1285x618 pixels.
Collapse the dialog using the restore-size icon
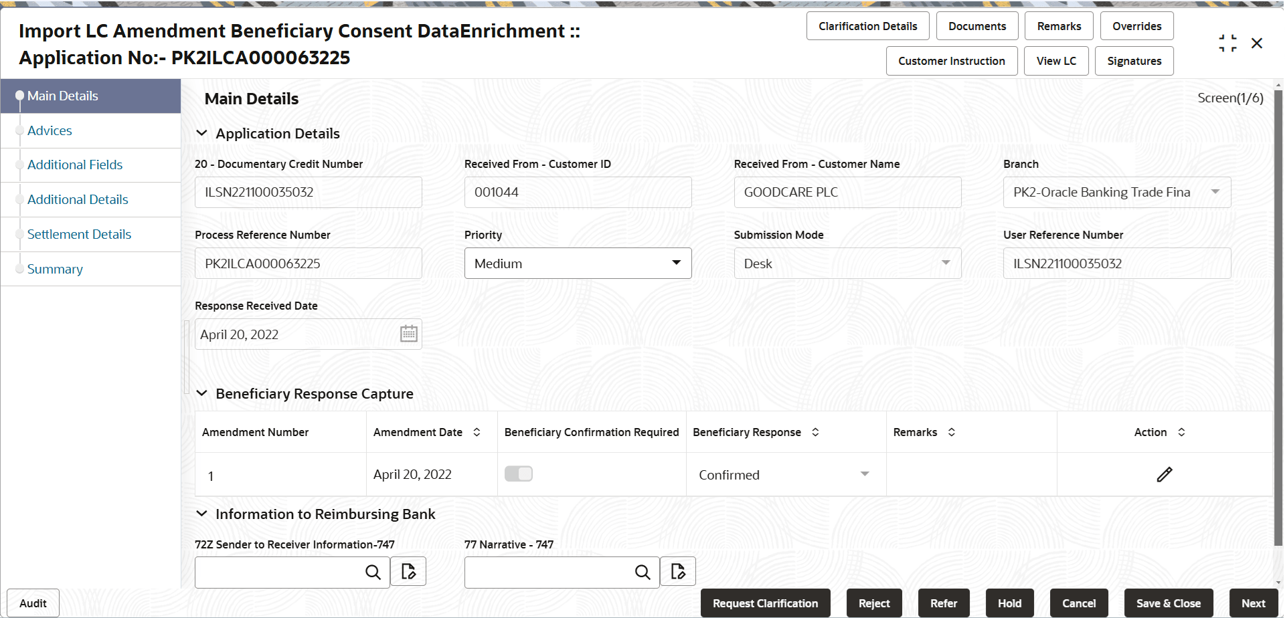pos(1227,43)
